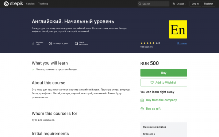The image size is (219, 137).
Task: Click the five-star rating
Action: (x=147, y=43)
